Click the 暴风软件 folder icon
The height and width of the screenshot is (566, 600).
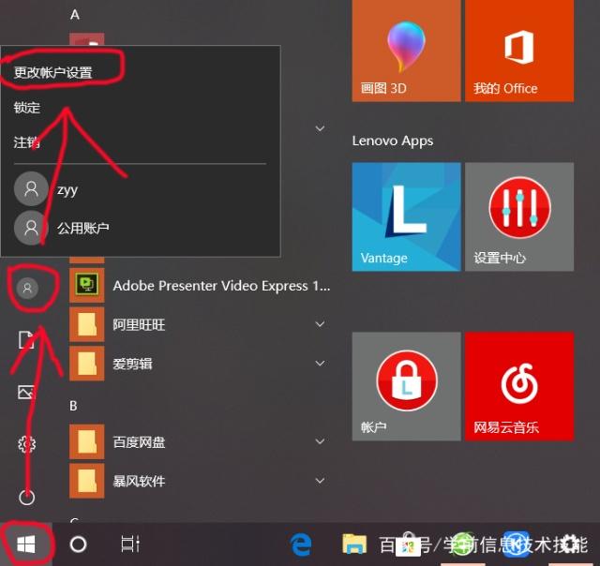pyautogui.click(x=87, y=481)
